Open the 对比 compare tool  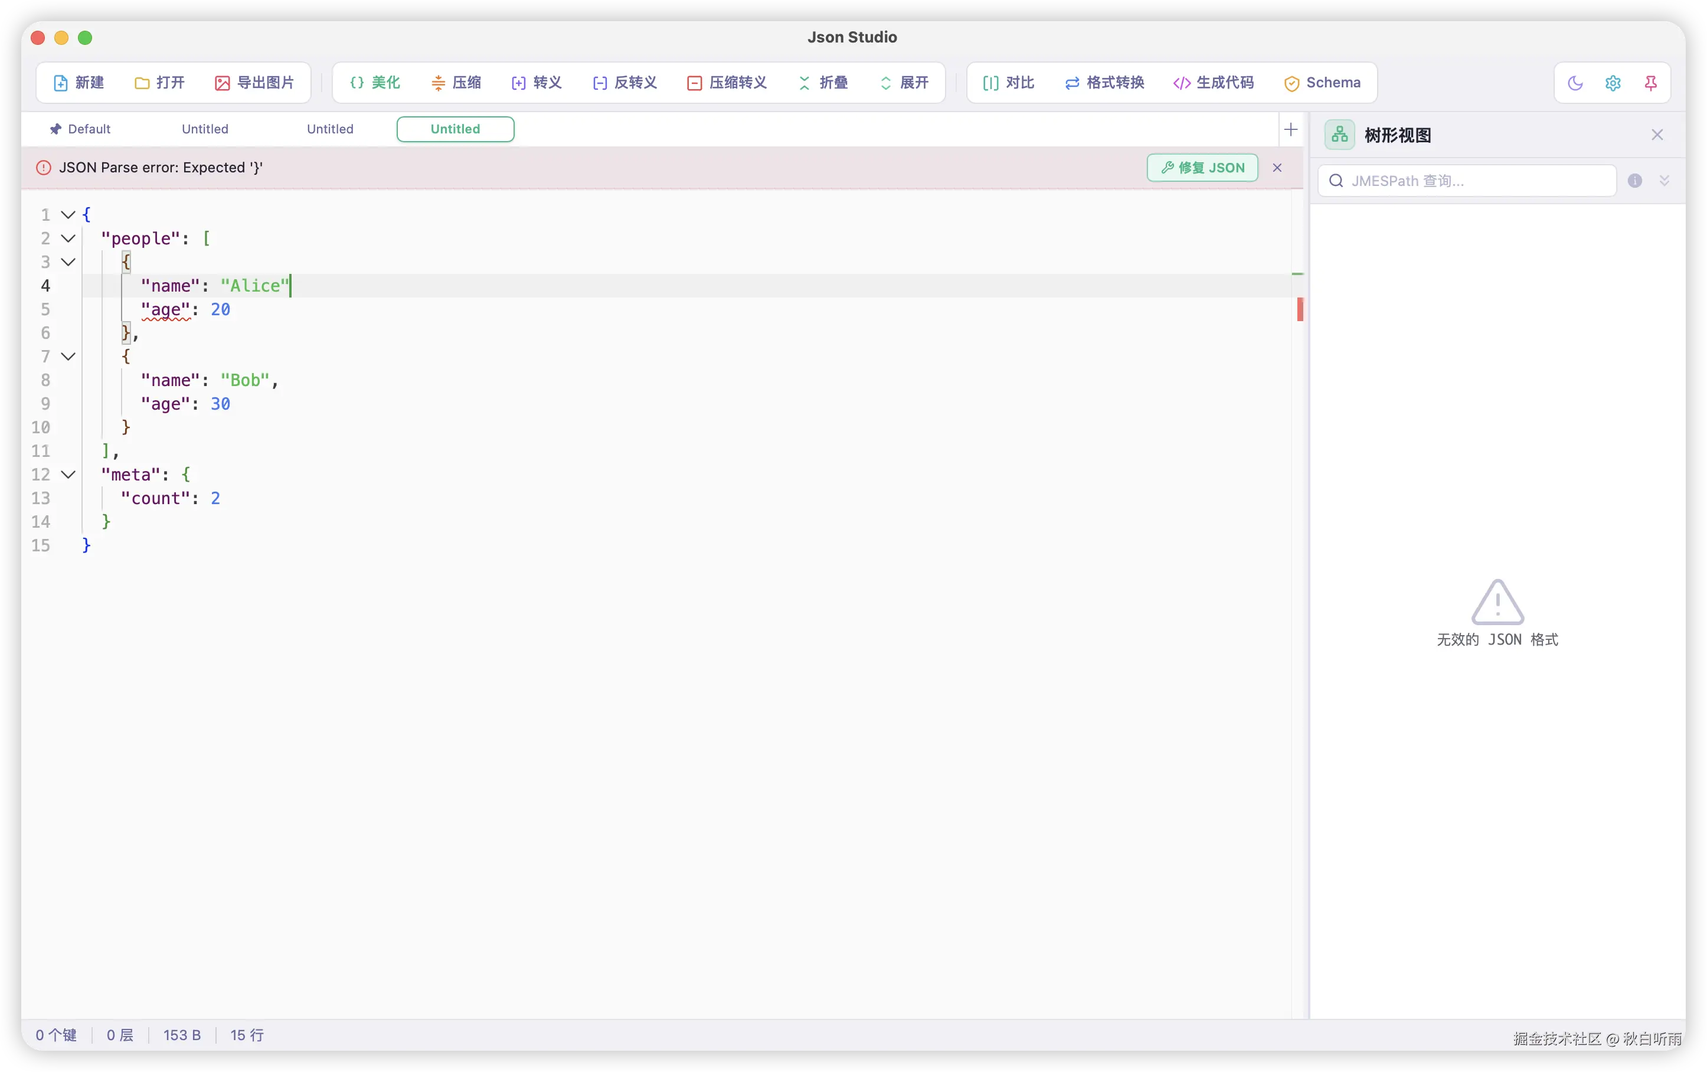pyautogui.click(x=1009, y=83)
